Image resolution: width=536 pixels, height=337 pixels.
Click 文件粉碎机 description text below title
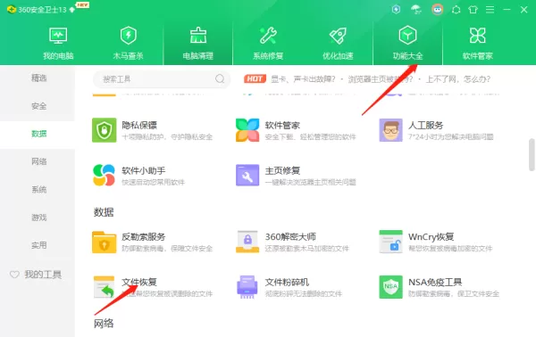(303, 293)
